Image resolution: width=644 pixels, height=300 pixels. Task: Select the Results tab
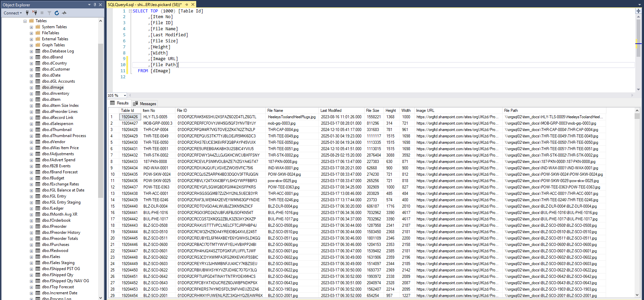120,103
